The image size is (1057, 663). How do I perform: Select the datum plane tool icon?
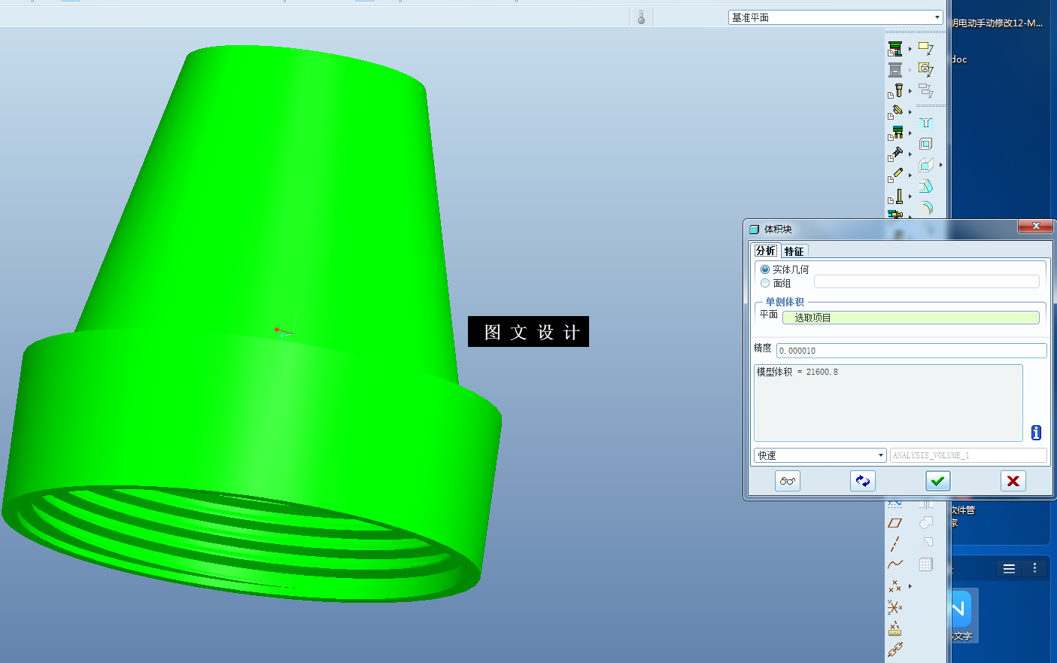coord(895,523)
